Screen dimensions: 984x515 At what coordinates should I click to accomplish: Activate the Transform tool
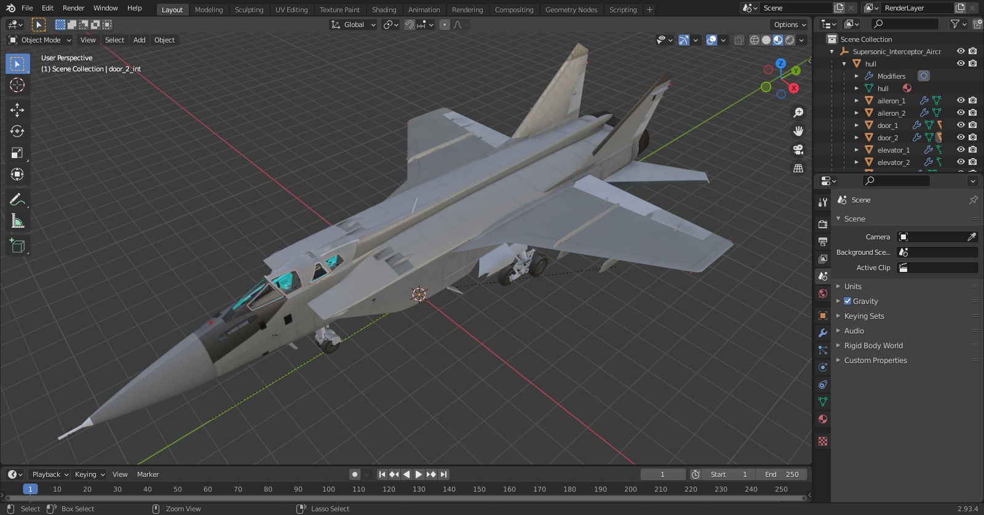17,174
